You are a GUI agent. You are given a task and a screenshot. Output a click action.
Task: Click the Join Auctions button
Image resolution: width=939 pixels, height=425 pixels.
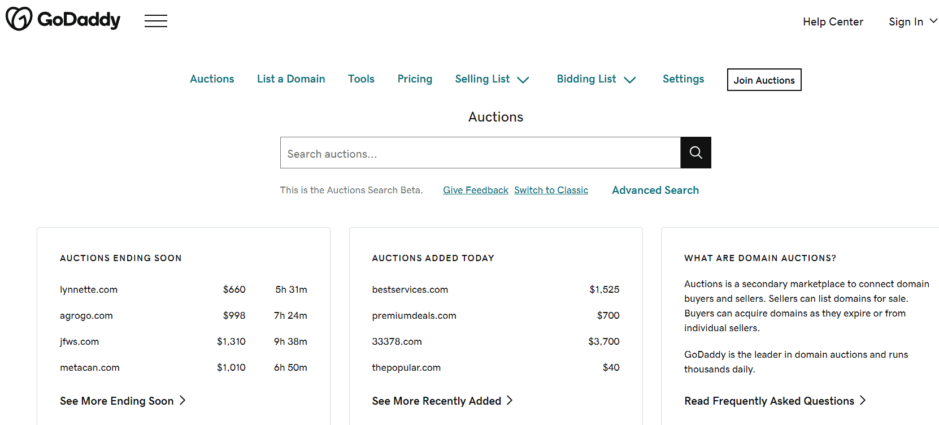click(x=764, y=80)
